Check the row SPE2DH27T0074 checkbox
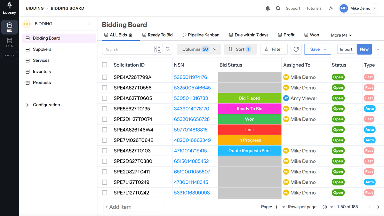 coord(105,119)
